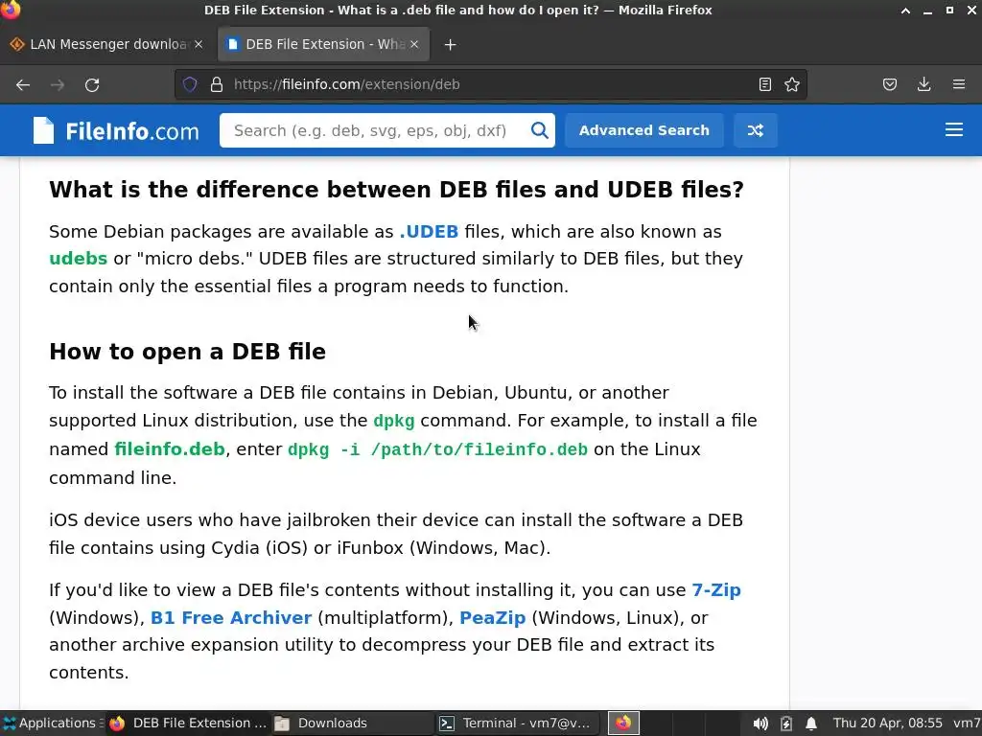Follow the .UDEB link
This screenshot has height=736, width=982.
429,232
